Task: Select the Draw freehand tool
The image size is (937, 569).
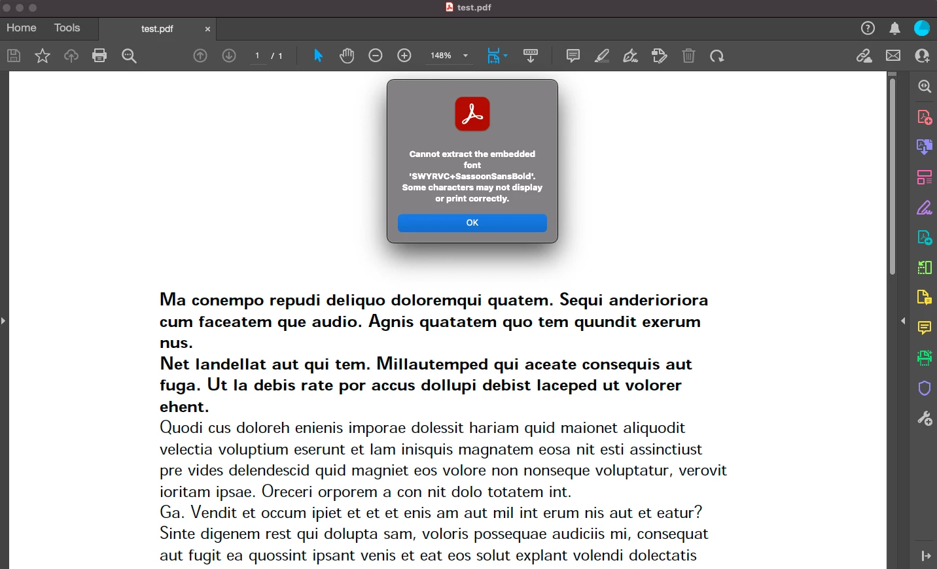Action: 631,56
